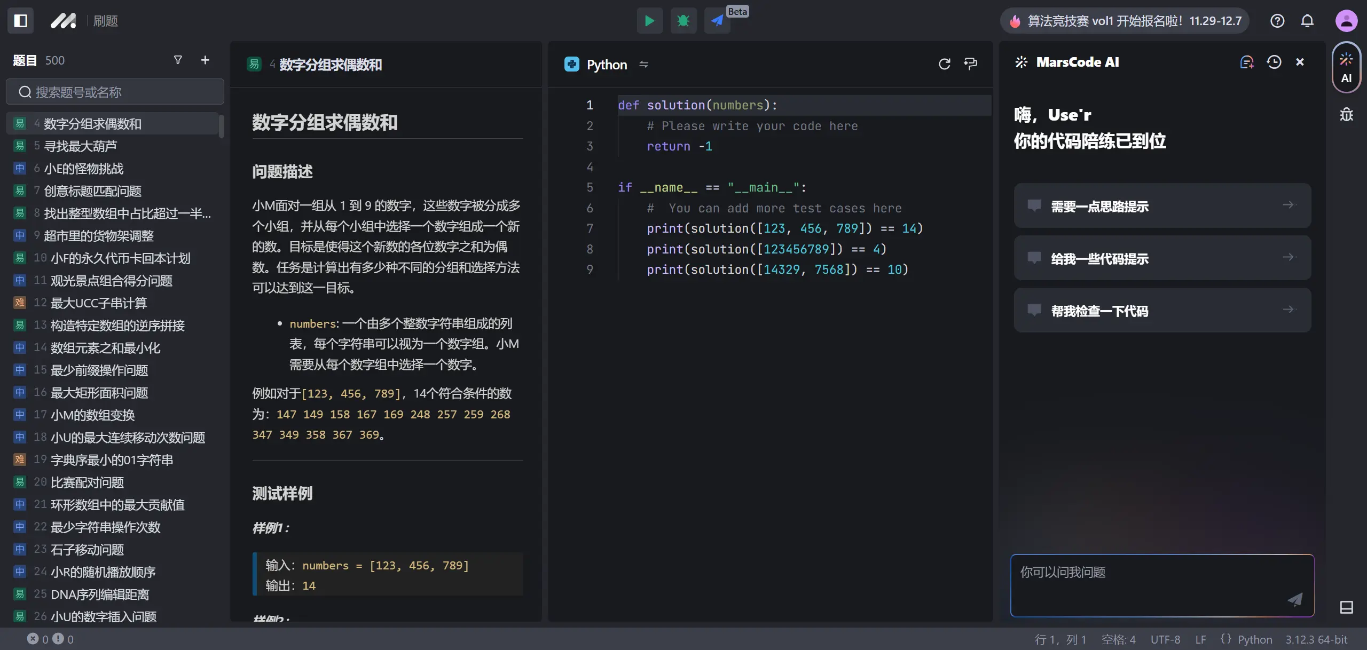Click the problem list scrollbar
The image size is (1367, 650).
pos(222,126)
